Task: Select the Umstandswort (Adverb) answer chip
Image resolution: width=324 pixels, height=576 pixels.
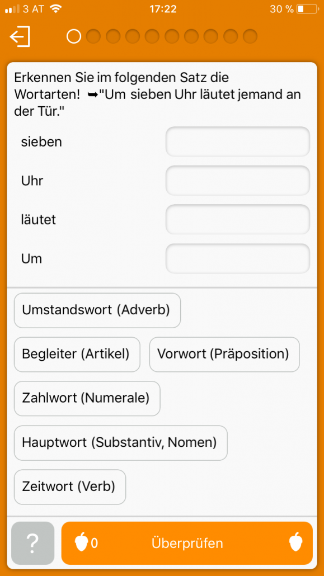Action: pos(97,310)
